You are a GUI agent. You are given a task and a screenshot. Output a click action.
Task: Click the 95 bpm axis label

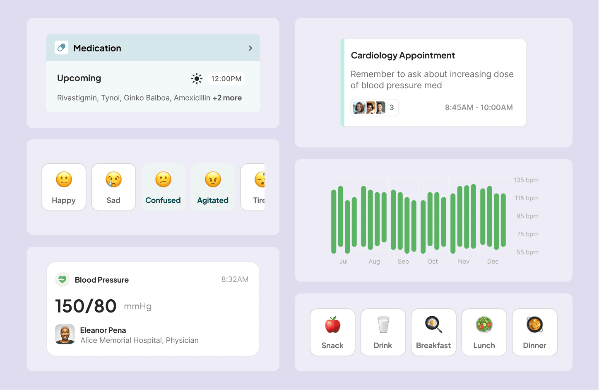pos(527,216)
